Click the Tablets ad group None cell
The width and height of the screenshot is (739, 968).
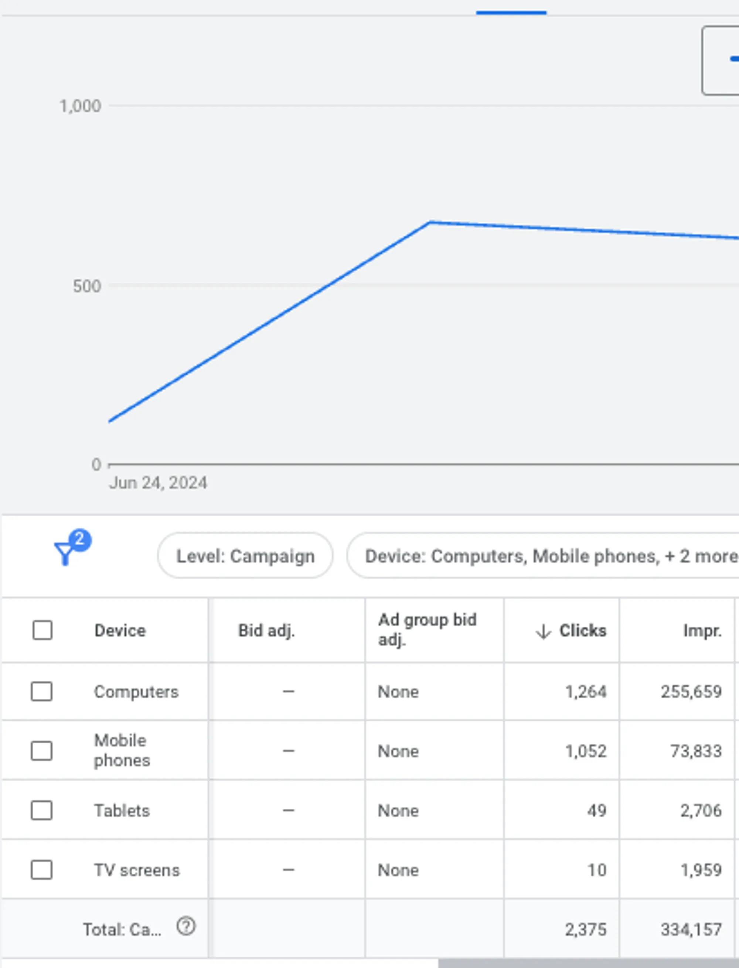[x=398, y=811]
